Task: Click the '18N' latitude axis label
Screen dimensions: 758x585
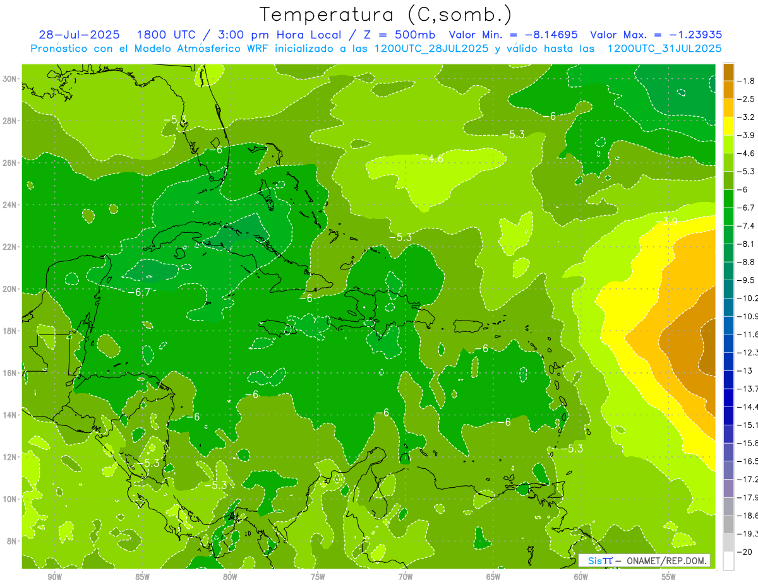Action: [9, 331]
